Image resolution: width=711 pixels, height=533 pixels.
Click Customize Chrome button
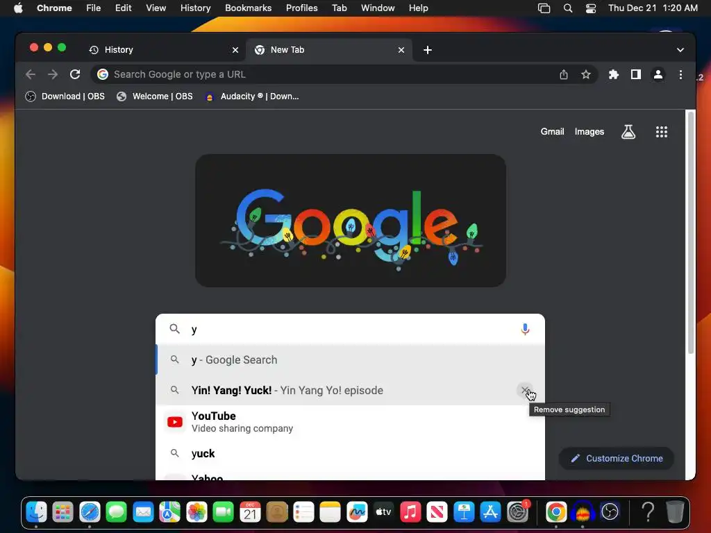click(x=617, y=458)
